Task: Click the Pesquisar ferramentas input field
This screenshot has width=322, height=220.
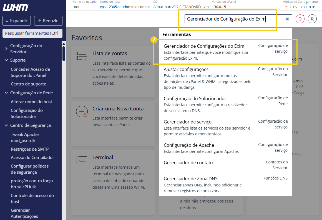Action: pos(32,33)
